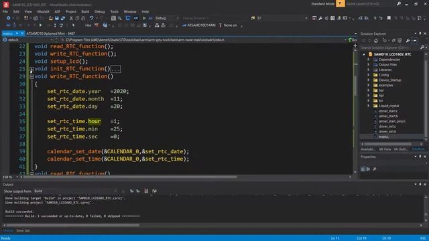The image size is (429, 241).
Task: Click the Solution Explorer Home icon
Action: point(376,41)
